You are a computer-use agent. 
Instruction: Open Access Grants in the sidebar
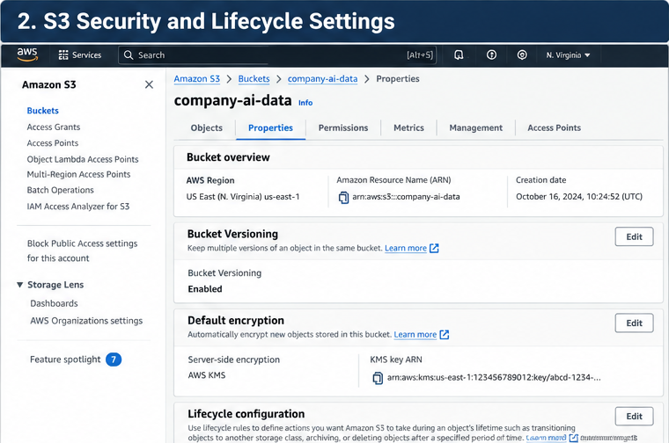click(54, 127)
